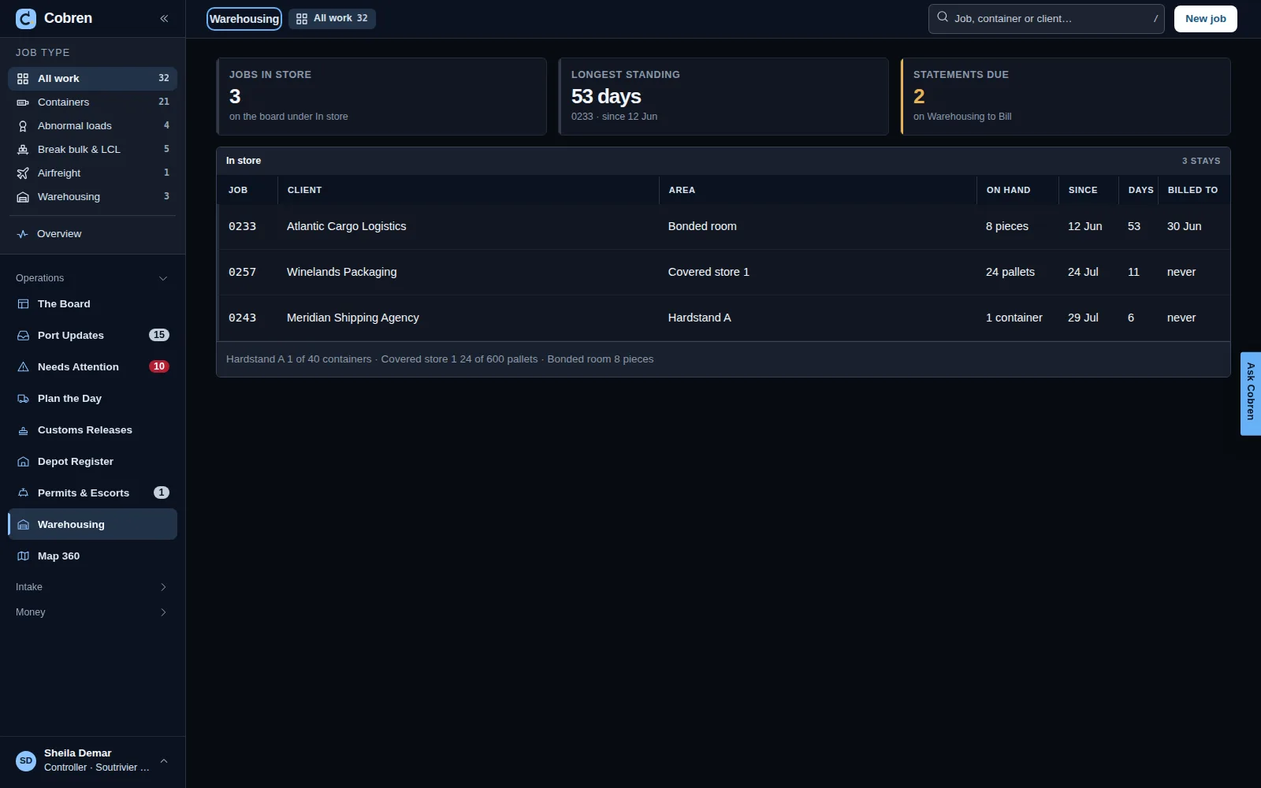The image size is (1261, 788).
Task: Click the New job button
Action: (x=1205, y=19)
